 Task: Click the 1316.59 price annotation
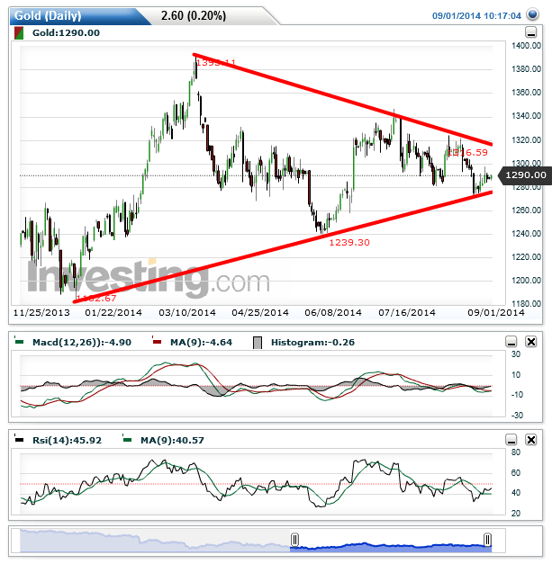click(468, 153)
